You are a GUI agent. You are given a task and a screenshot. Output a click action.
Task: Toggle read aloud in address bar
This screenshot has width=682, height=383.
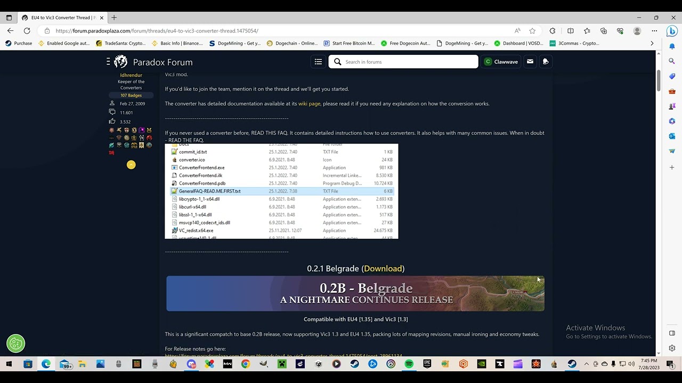pyautogui.click(x=517, y=31)
